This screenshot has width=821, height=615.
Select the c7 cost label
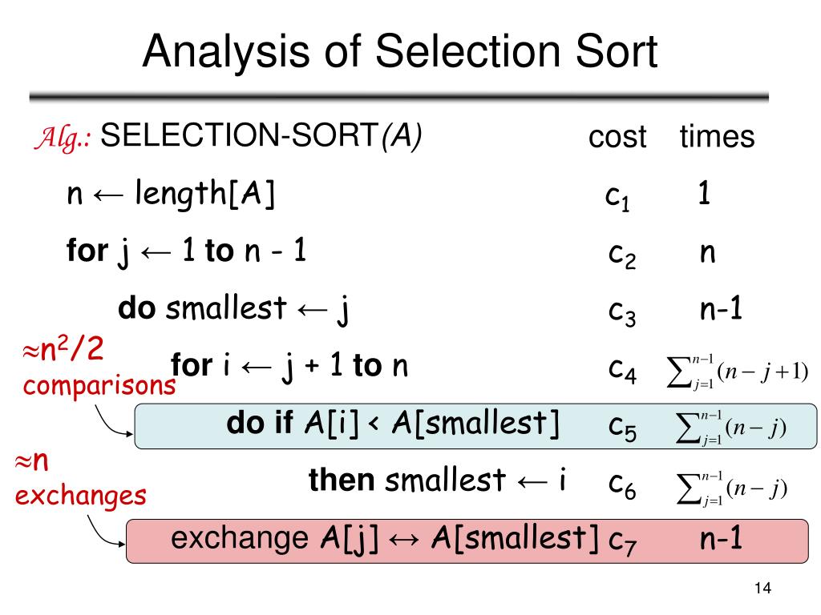[622, 542]
